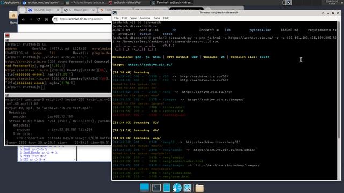Open the Home folder on the desktop

click(13, 18)
